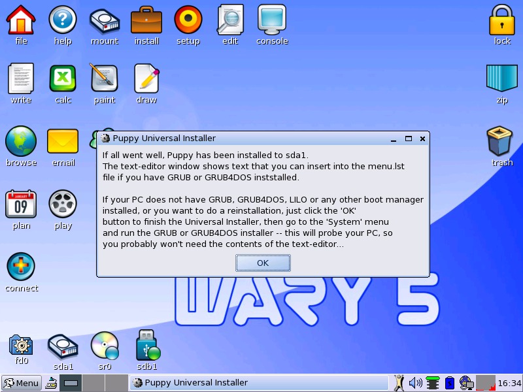Click OK to finish the Universal Installer
Viewport: 523px width, 392px height.
click(x=263, y=263)
